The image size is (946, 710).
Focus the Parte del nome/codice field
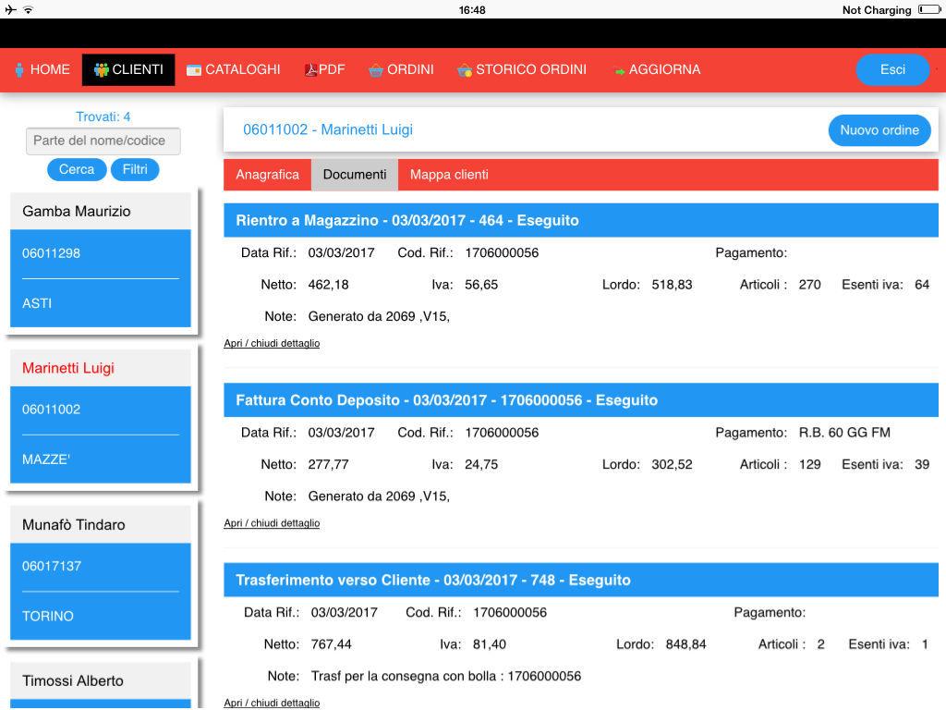103,141
